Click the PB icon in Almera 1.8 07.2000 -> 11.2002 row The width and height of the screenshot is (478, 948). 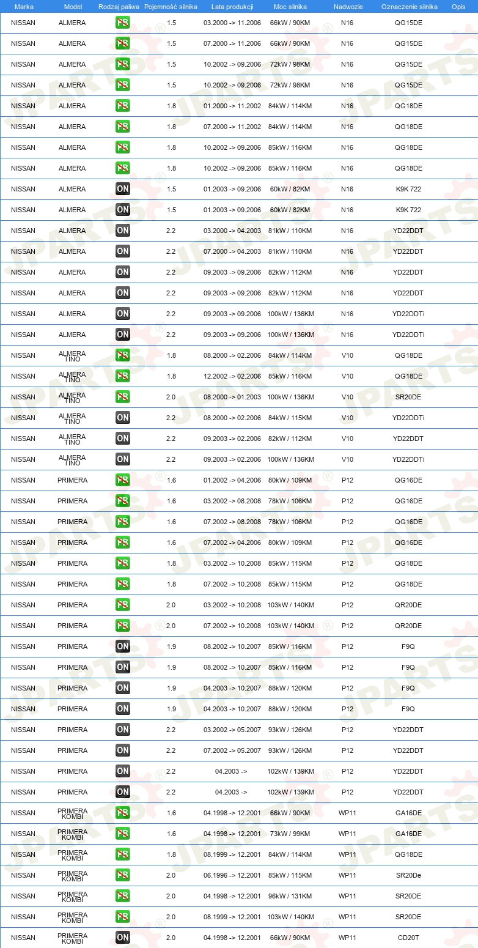tap(123, 127)
